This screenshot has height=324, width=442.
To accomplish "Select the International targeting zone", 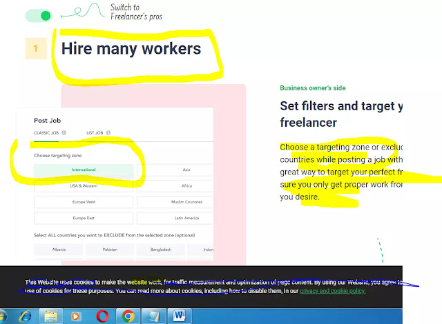I will 84,170.
